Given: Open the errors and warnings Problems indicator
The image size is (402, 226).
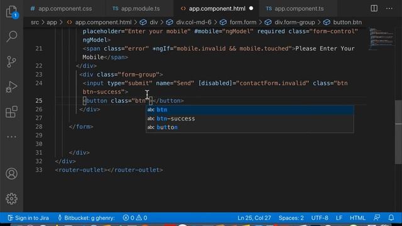Looking at the screenshot, I should [135, 218].
